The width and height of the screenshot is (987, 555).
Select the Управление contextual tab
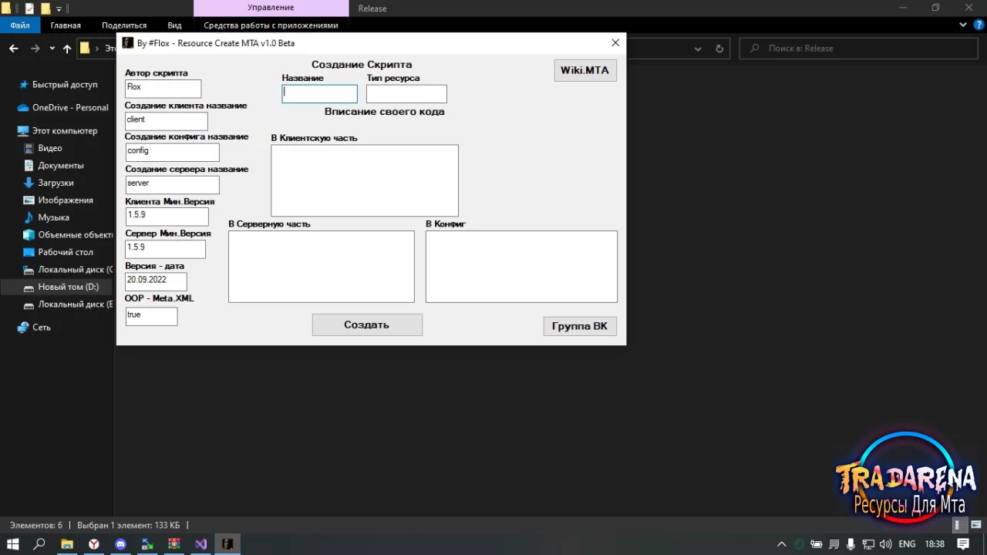click(271, 8)
